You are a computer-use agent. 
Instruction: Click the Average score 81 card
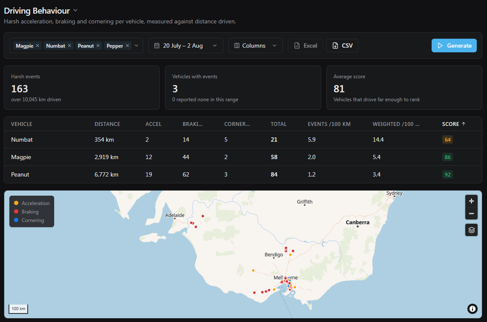[404, 88]
